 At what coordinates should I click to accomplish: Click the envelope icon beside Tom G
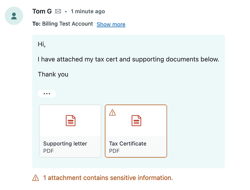point(58,11)
